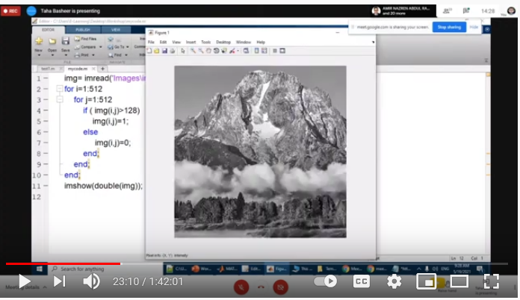
Task: Hide the screen sharing notification
Action: point(474,27)
